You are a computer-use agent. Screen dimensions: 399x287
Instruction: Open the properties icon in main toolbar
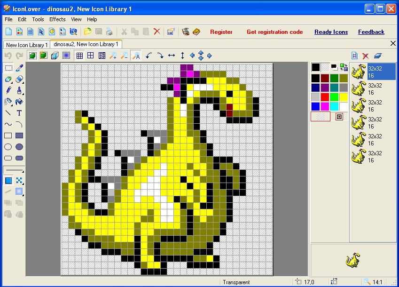click(171, 32)
